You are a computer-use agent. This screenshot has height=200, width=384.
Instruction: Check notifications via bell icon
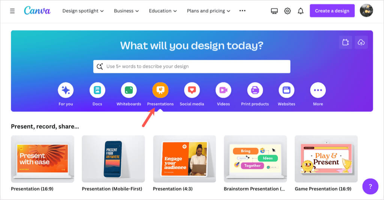[300, 11]
